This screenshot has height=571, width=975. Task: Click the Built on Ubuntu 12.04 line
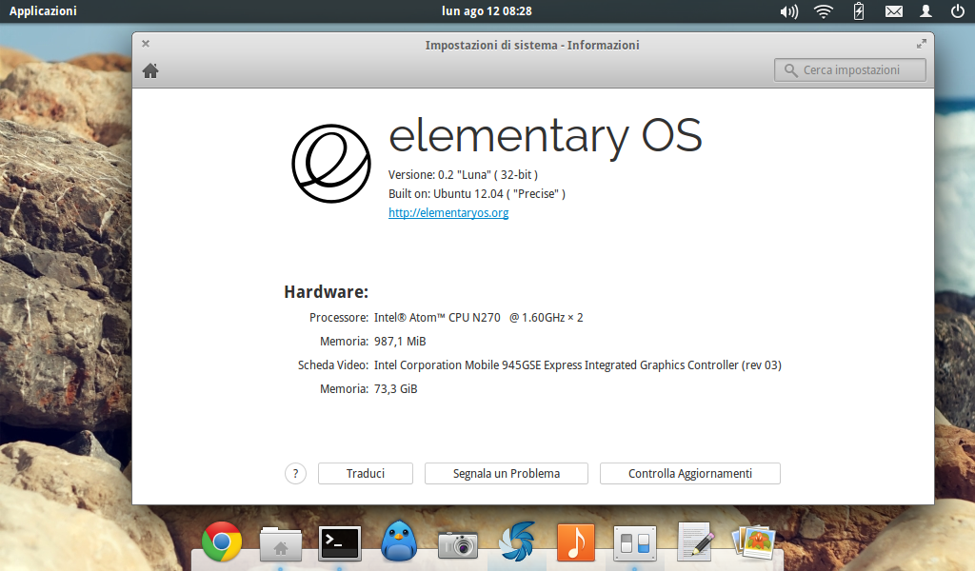point(477,194)
